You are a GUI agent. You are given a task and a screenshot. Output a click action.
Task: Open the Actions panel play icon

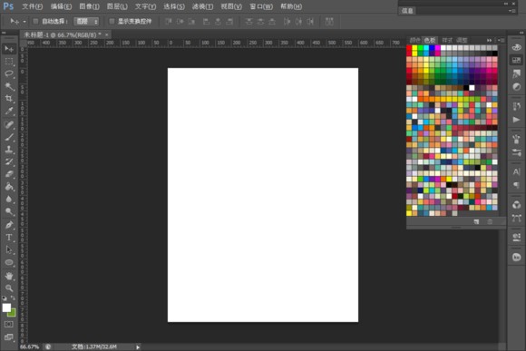point(517,120)
